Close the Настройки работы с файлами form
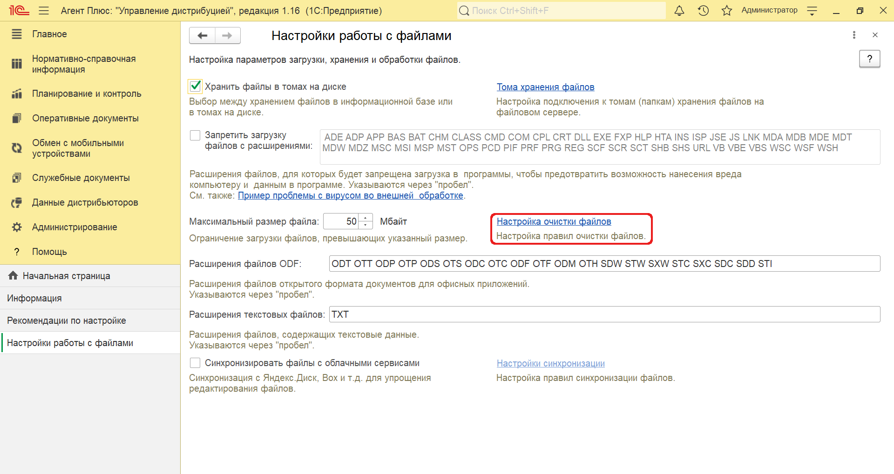This screenshot has width=894, height=474. (x=875, y=35)
